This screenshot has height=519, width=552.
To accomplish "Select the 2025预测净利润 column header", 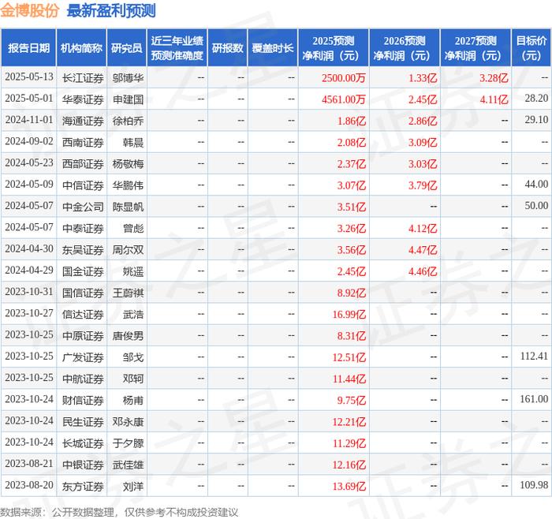I will [334, 48].
